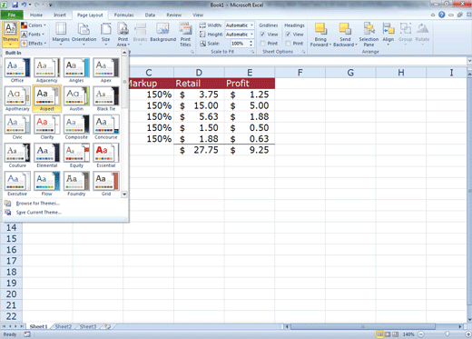Apply the Flow theme

point(47,184)
